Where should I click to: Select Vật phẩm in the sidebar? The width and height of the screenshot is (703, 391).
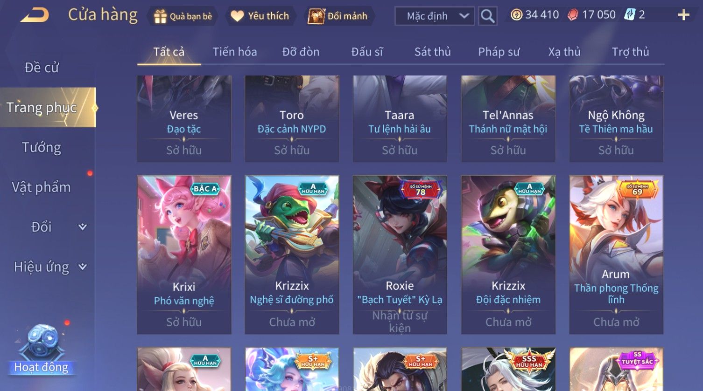[42, 187]
